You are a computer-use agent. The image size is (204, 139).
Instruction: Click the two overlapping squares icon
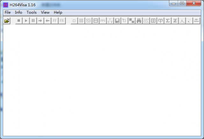point(132,21)
